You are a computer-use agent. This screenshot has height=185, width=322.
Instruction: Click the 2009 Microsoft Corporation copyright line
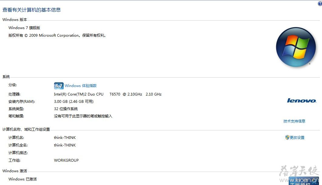tap(57, 35)
